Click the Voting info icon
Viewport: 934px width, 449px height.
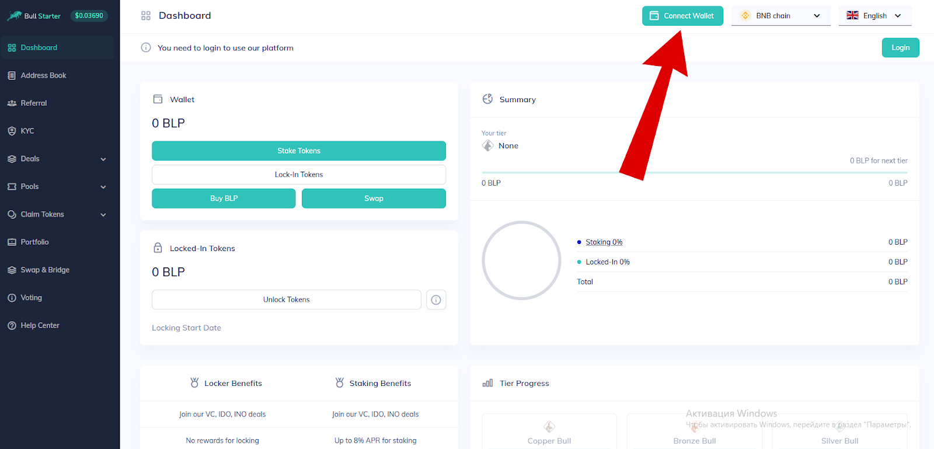12,298
